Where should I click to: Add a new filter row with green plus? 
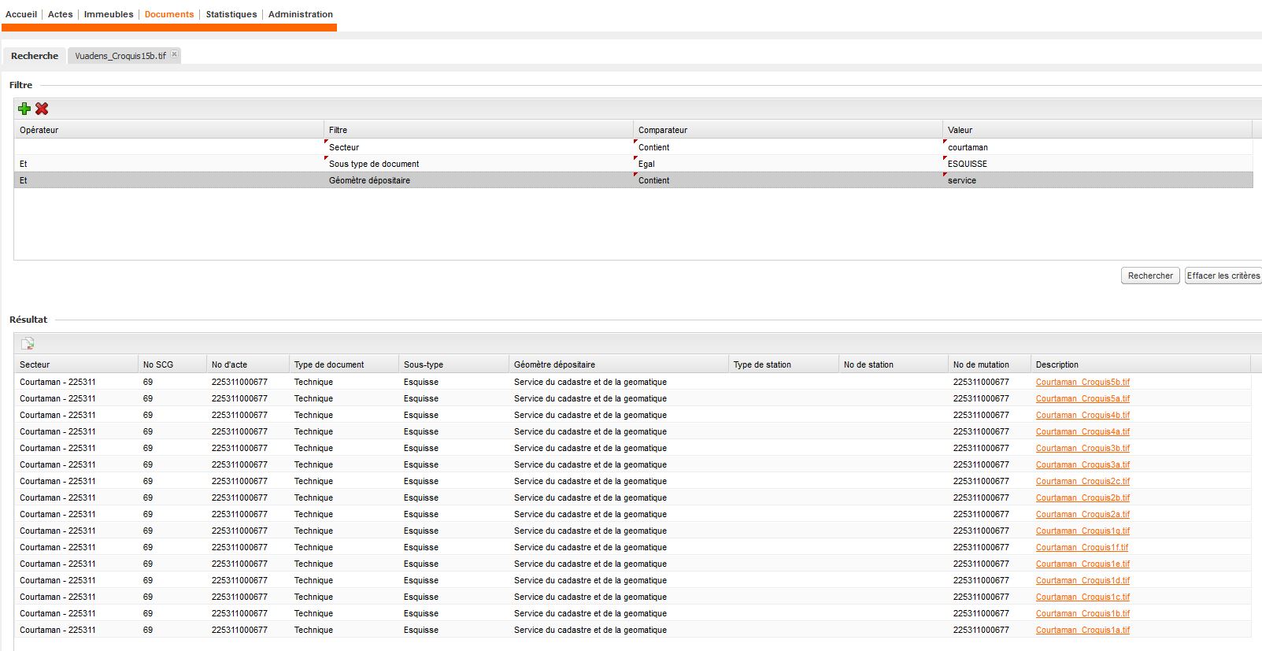(x=24, y=109)
